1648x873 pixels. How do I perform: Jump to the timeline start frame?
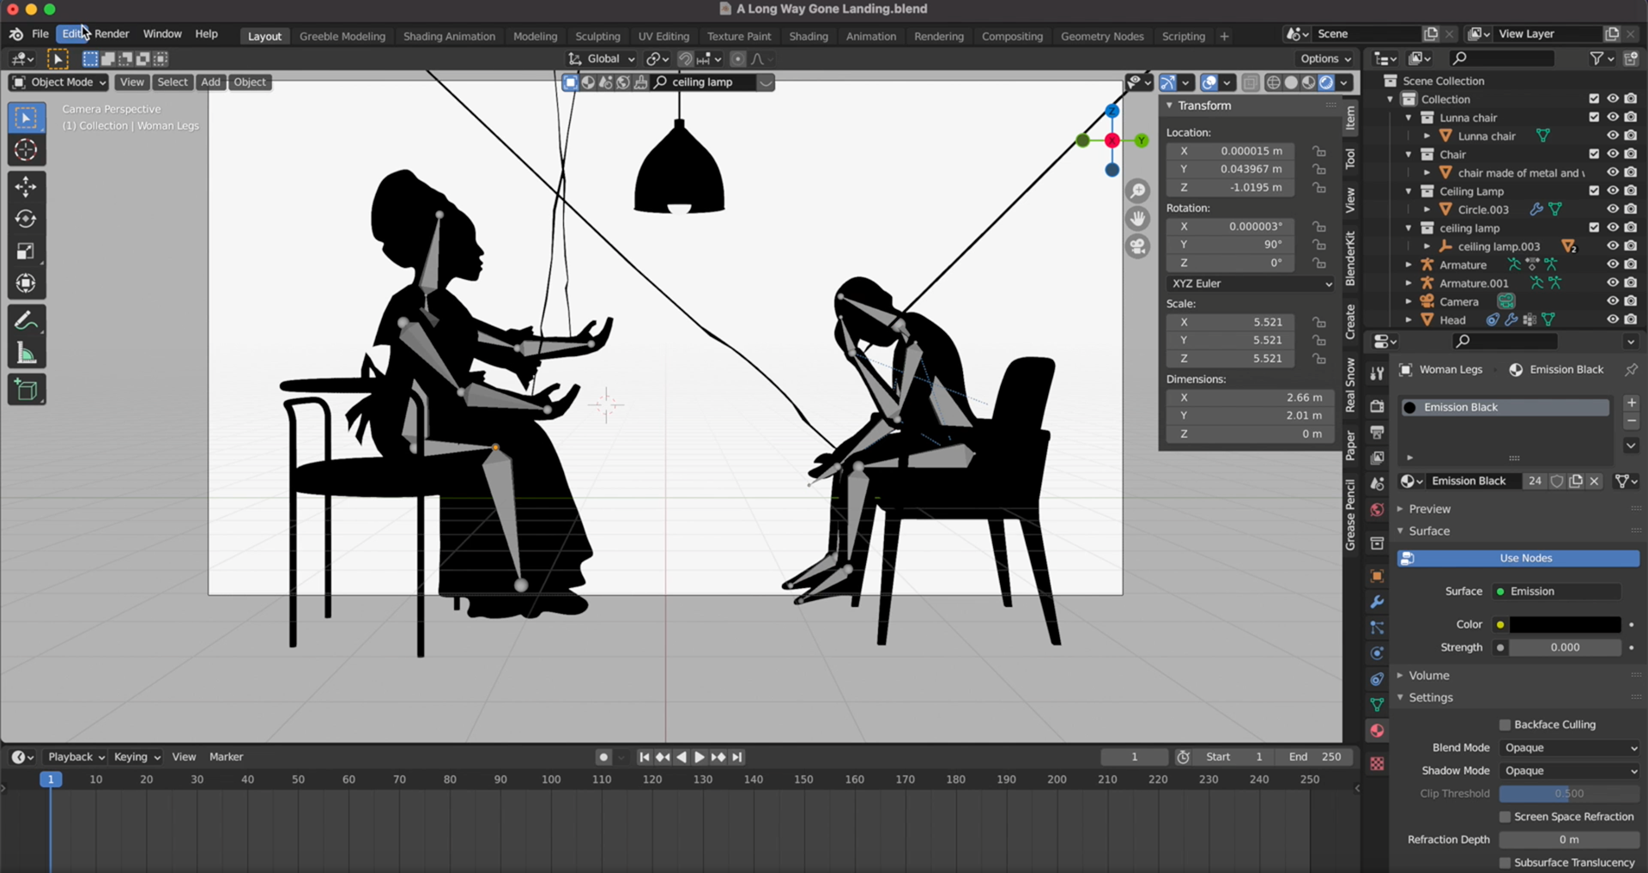tap(644, 757)
